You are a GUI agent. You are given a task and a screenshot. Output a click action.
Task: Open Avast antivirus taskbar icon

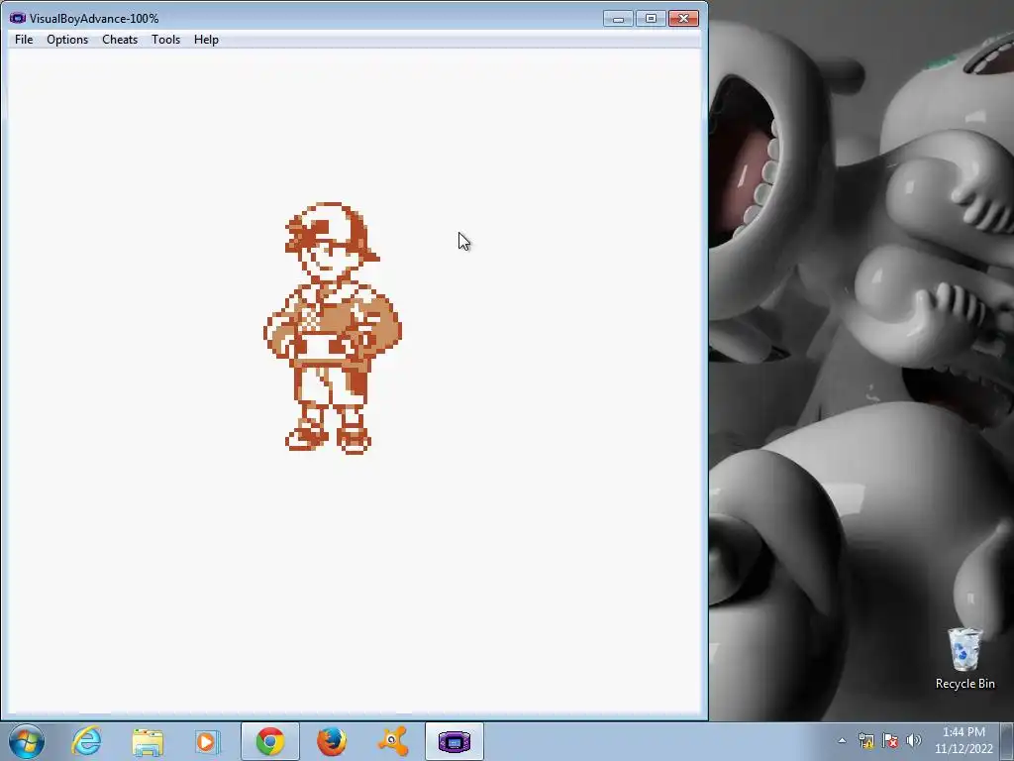coord(392,741)
